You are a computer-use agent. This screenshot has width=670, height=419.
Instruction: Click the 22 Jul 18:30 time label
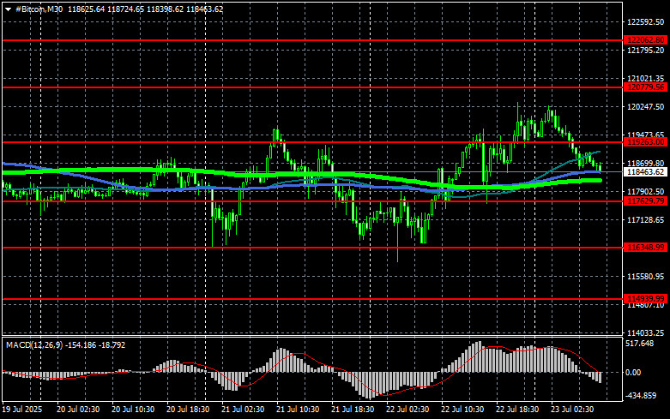click(x=517, y=410)
